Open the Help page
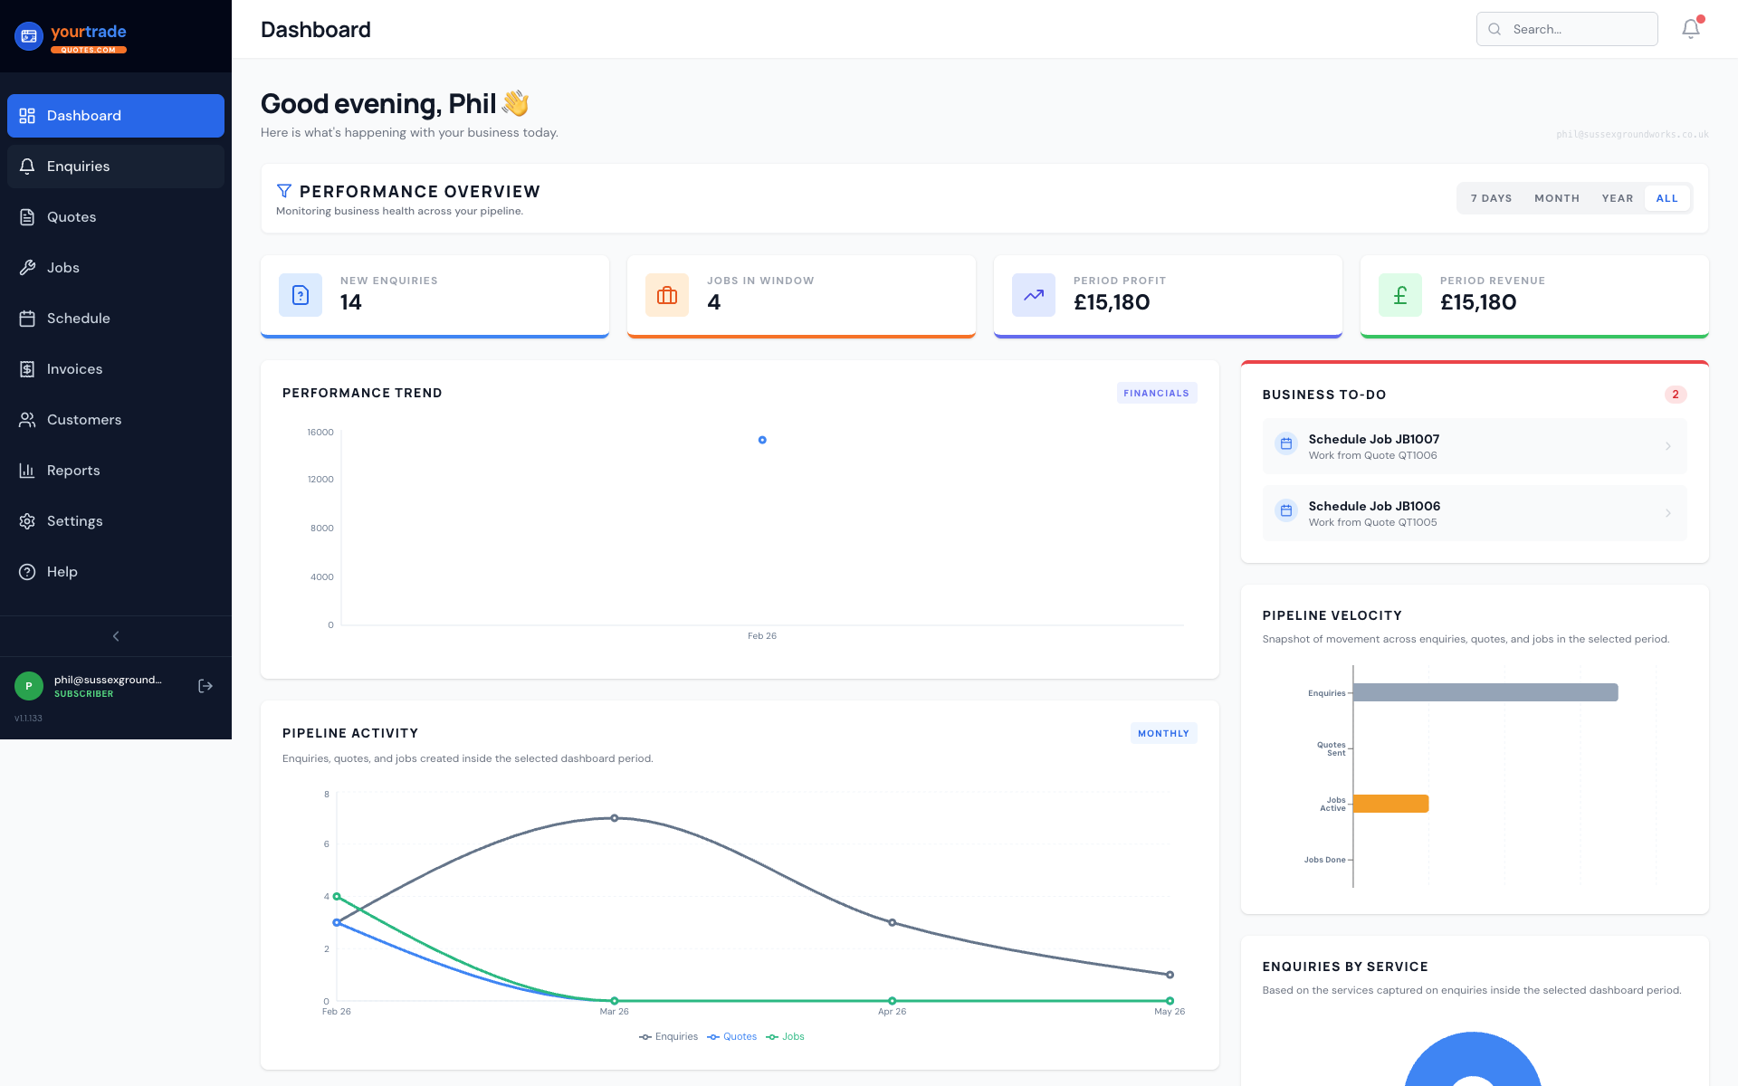This screenshot has width=1738, height=1086. pyautogui.click(x=116, y=572)
